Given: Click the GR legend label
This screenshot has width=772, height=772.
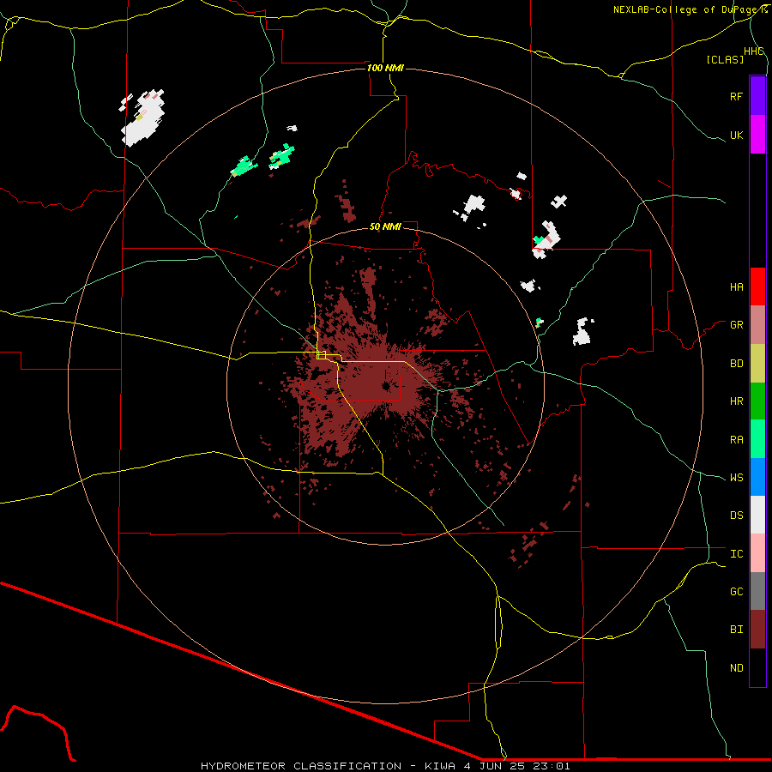Looking at the screenshot, I should coord(736,325).
